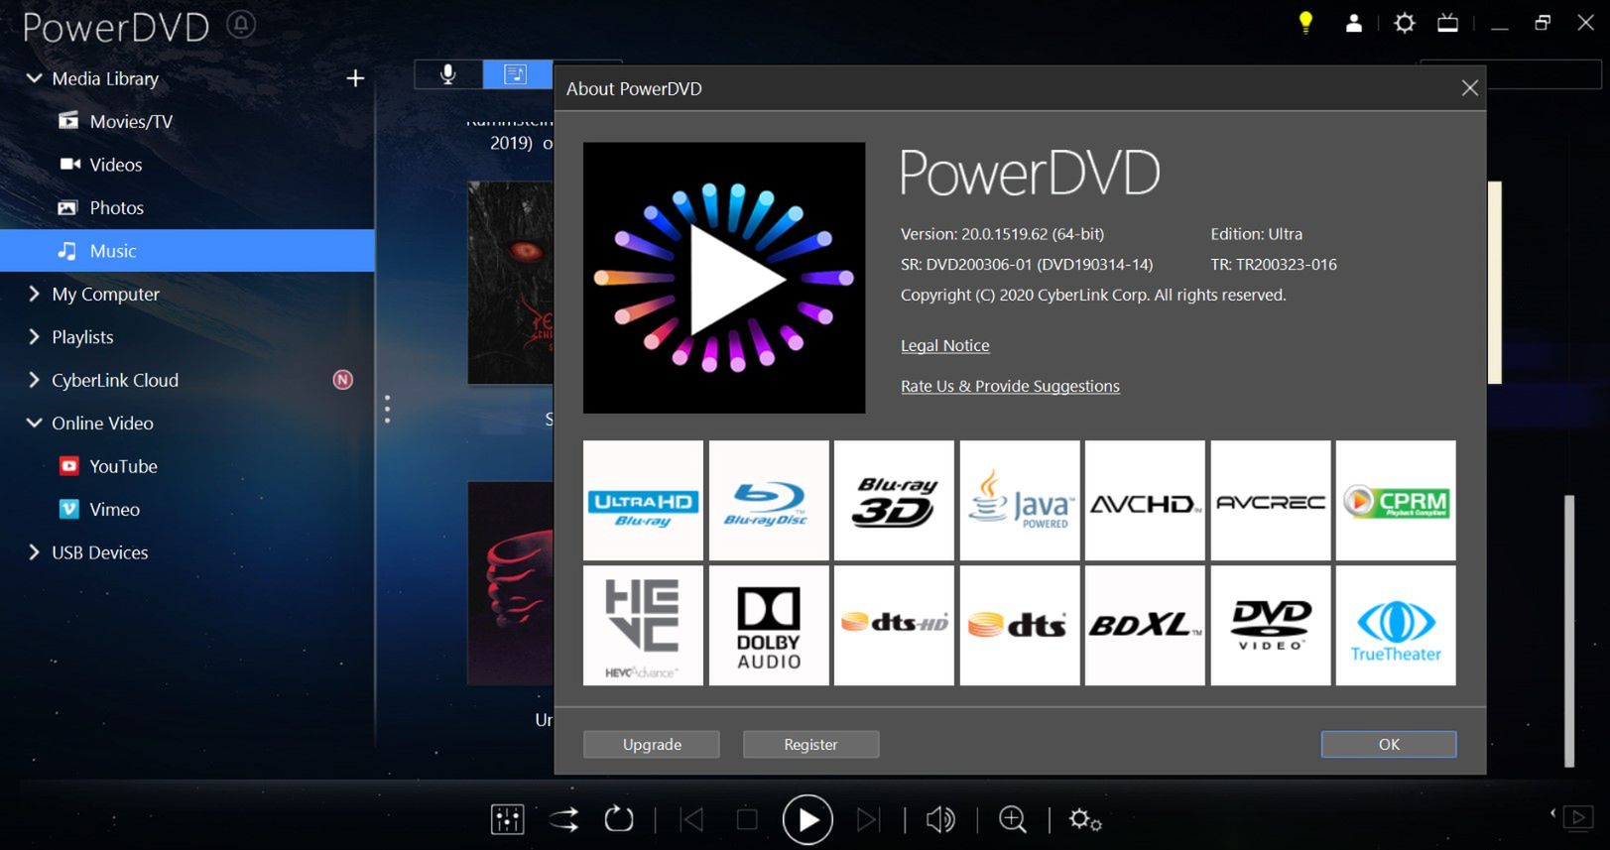This screenshot has height=850, width=1610.
Task: Open the notification bell beside PowerDVD logo
Action: point(240,24)
